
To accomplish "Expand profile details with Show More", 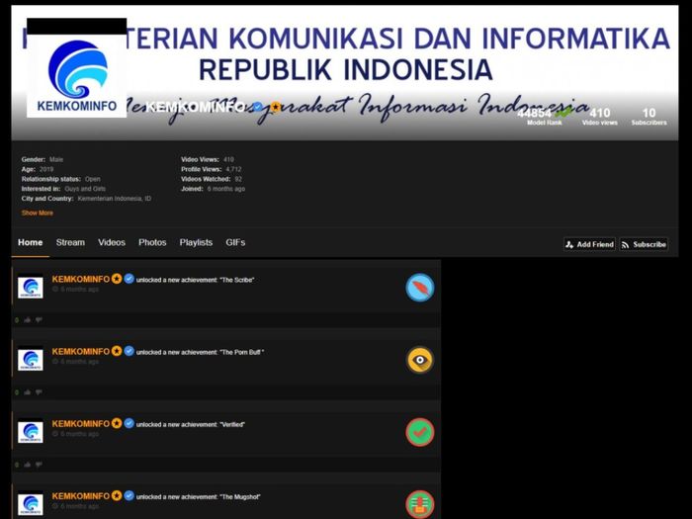I will (38, 213).
